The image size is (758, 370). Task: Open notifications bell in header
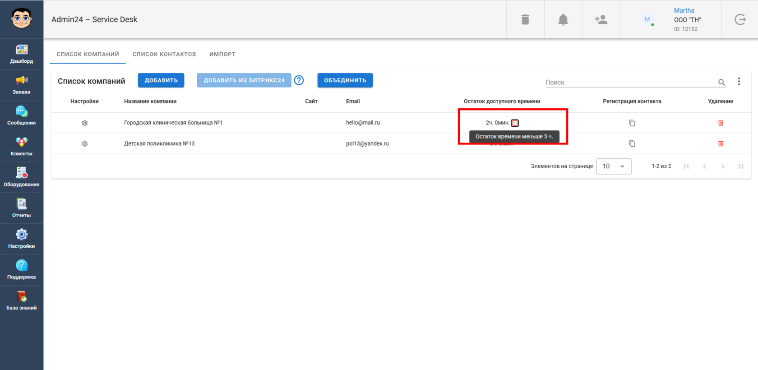(563, 19)
